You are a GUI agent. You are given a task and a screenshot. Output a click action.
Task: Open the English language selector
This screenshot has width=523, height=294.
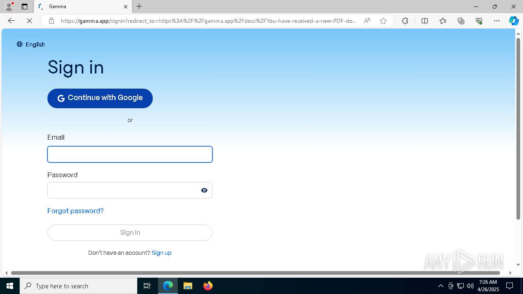[31, 45]
